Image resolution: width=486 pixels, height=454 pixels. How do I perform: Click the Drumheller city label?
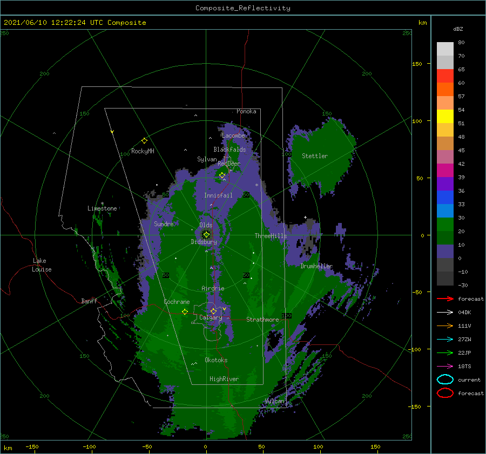tap(316, 266)
